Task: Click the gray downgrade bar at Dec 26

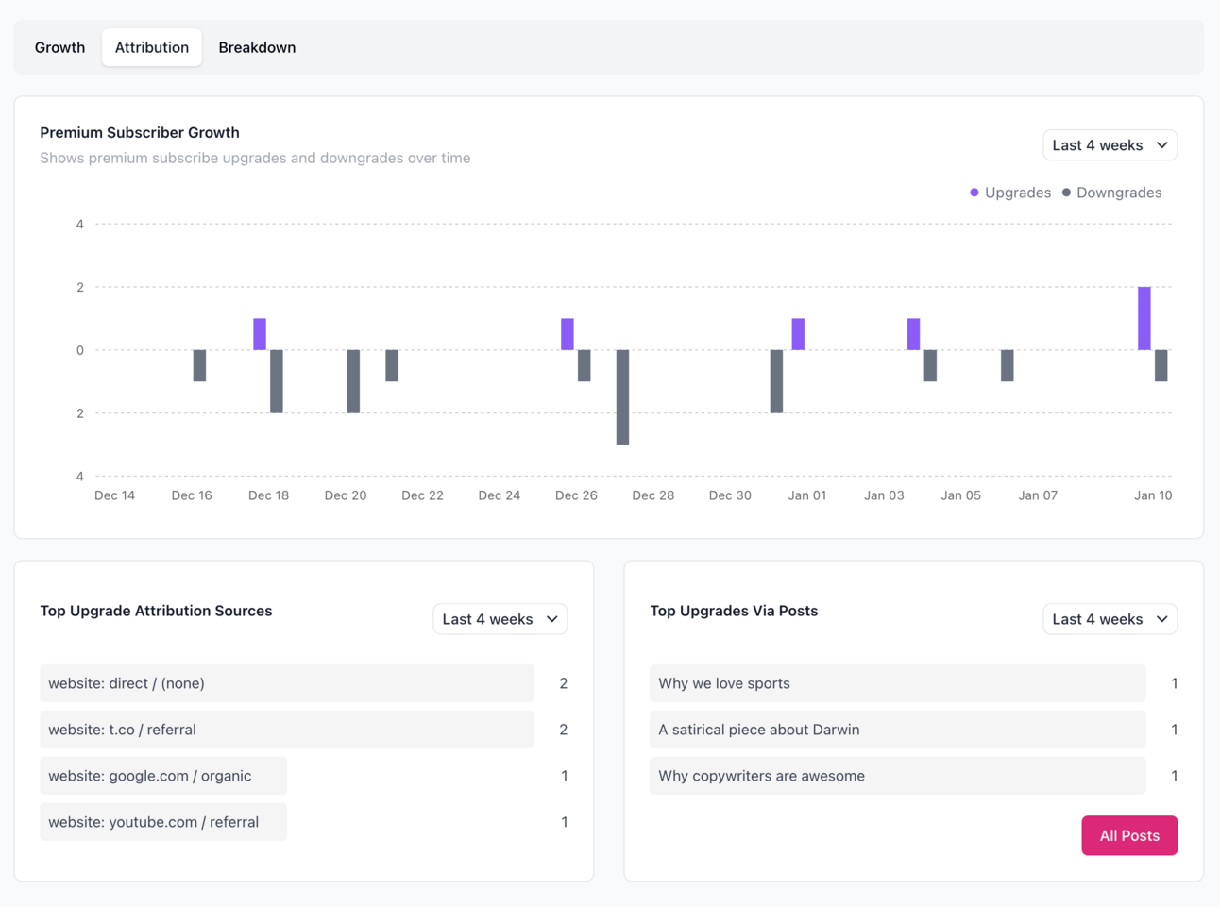Action: (585, 365)
